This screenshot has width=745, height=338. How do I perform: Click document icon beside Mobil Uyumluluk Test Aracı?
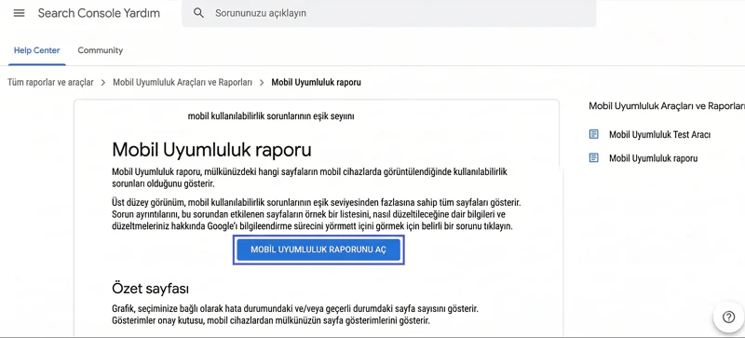click(x=593, y=134)
